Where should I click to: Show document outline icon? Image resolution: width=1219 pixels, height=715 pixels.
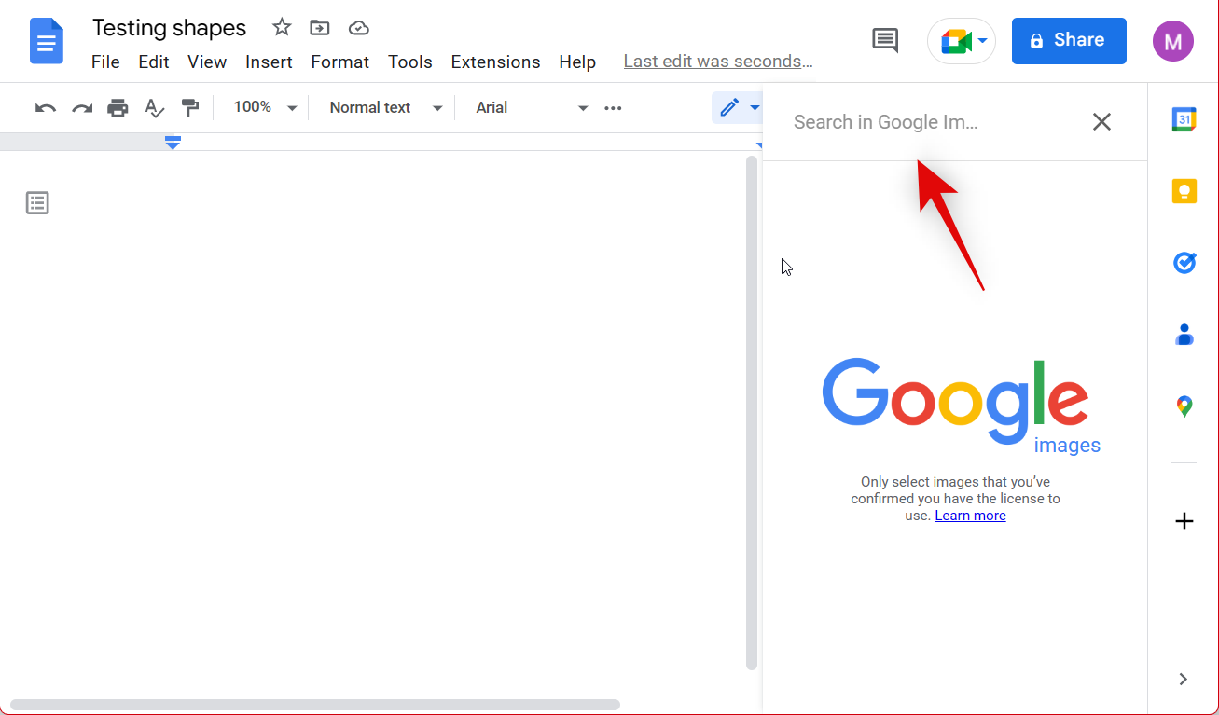tap(37, 203)
